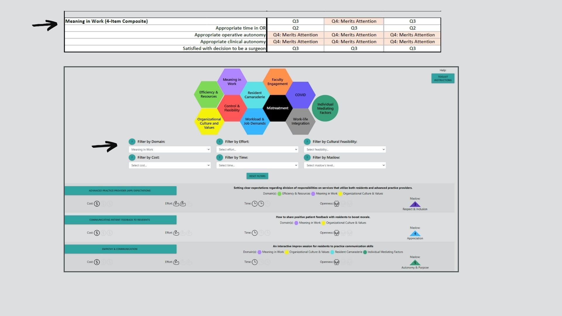Click help icon beside Filter by Time

click(220, 157)
